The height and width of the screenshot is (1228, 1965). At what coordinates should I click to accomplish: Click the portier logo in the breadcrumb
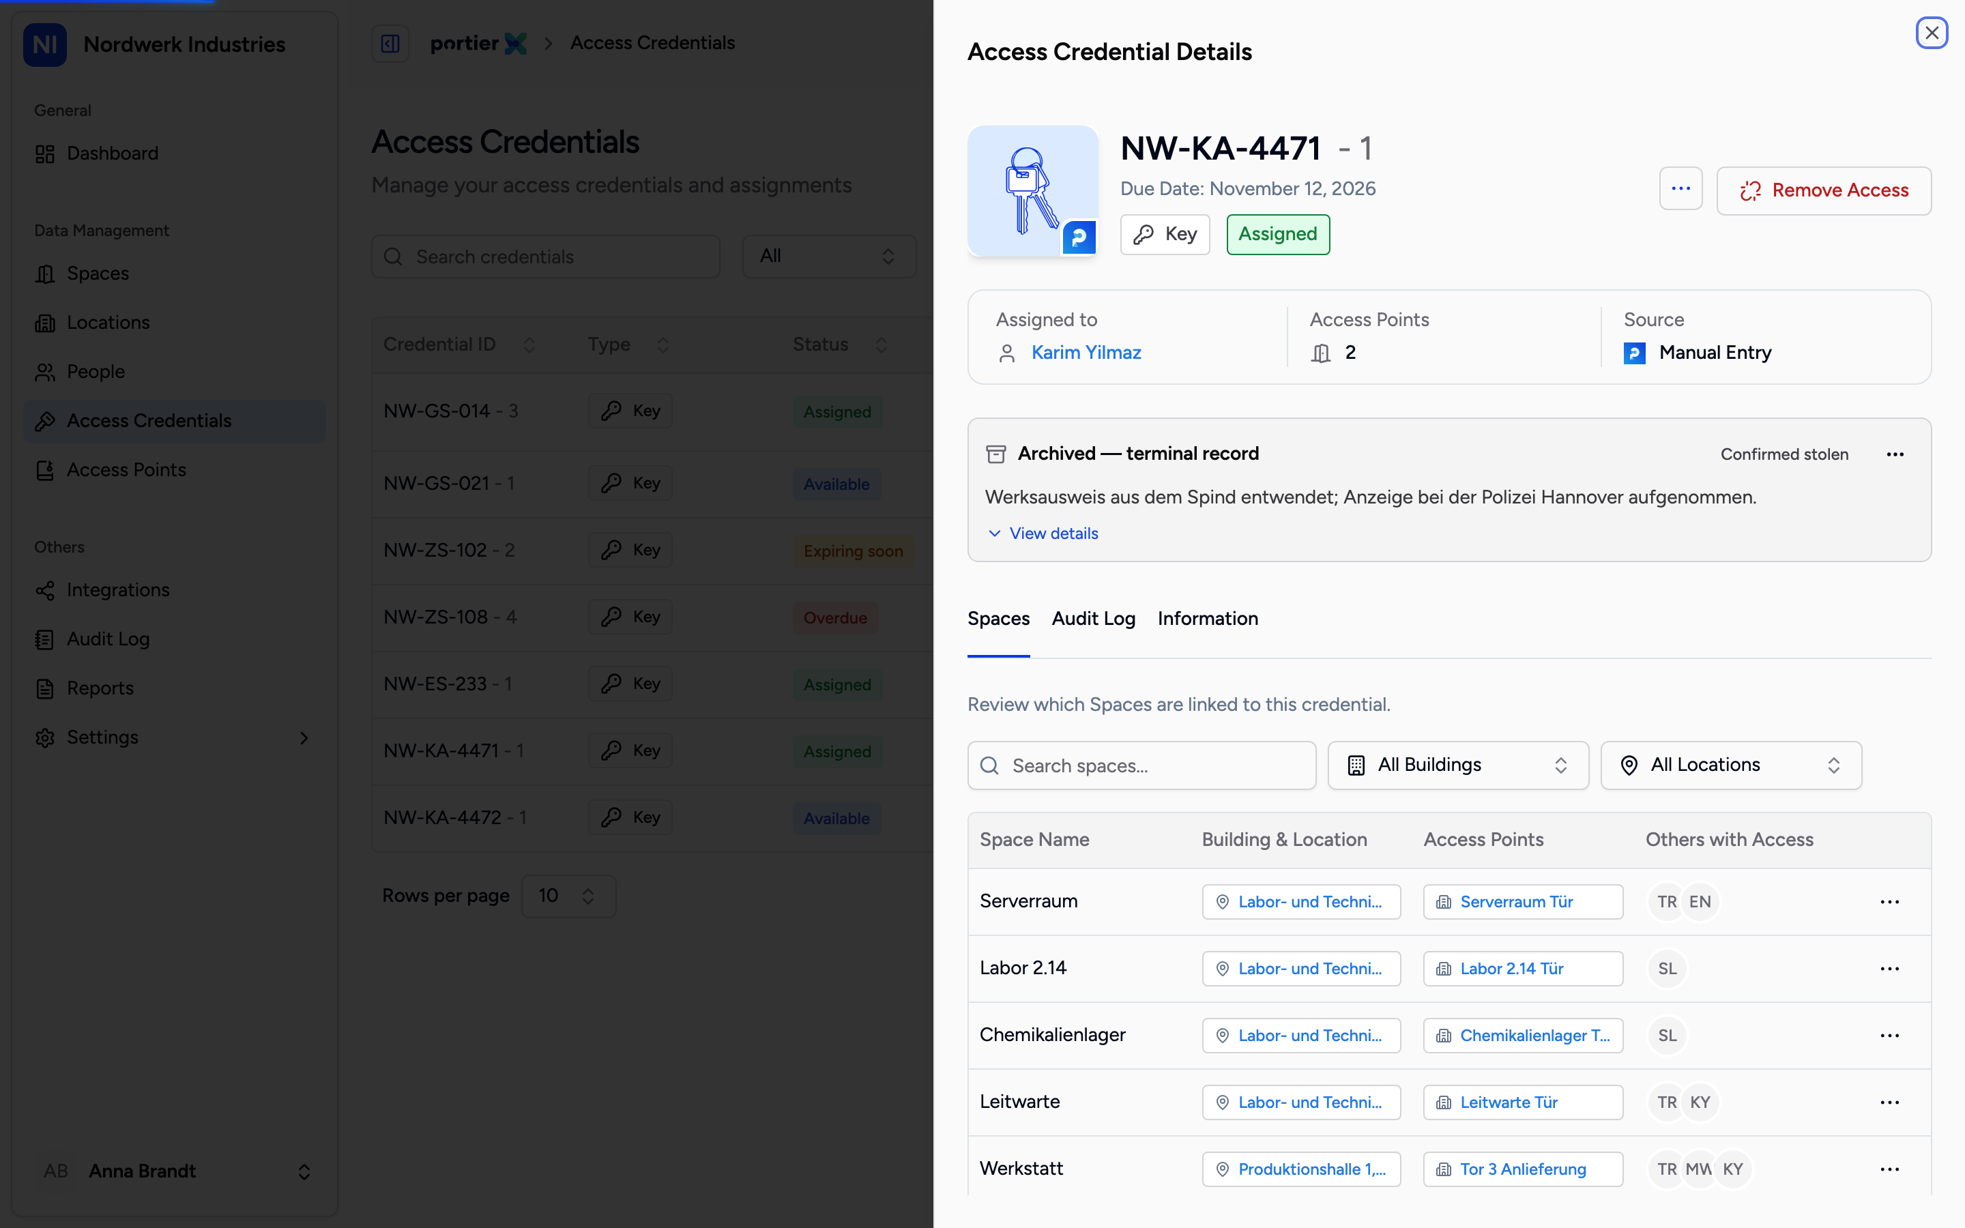(x=478, y=43)
